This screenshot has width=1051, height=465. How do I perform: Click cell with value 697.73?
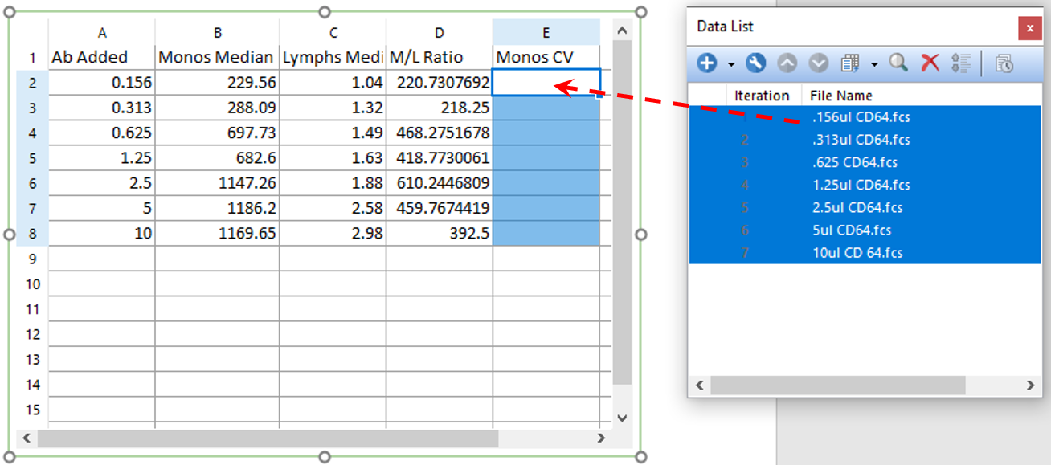(x=218, y=133)
